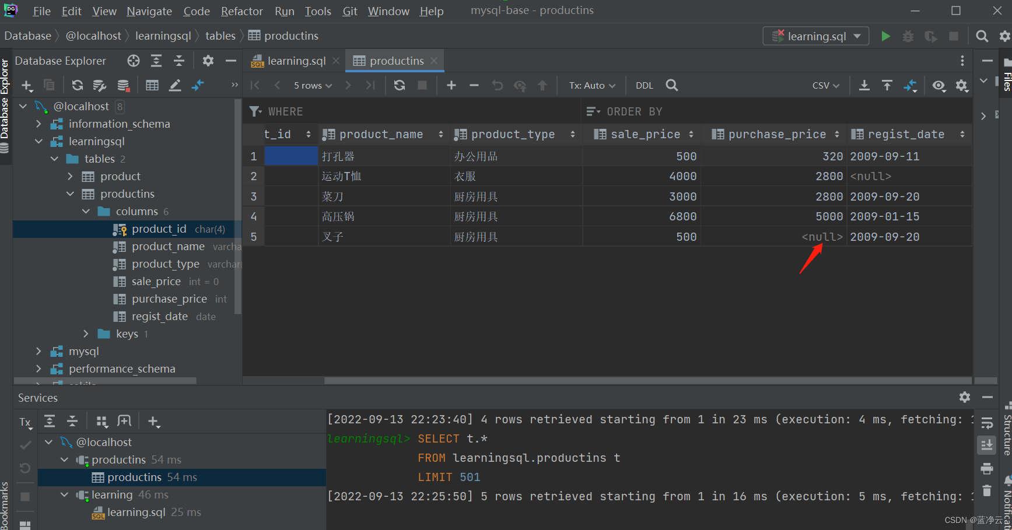Viewport: 1012px width, 530px height.
Task: Expand the keys folder node
Action: click(86, 334)
